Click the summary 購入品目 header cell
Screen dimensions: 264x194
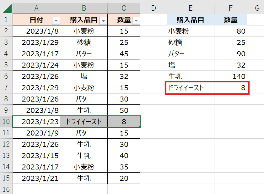point(191,20)
